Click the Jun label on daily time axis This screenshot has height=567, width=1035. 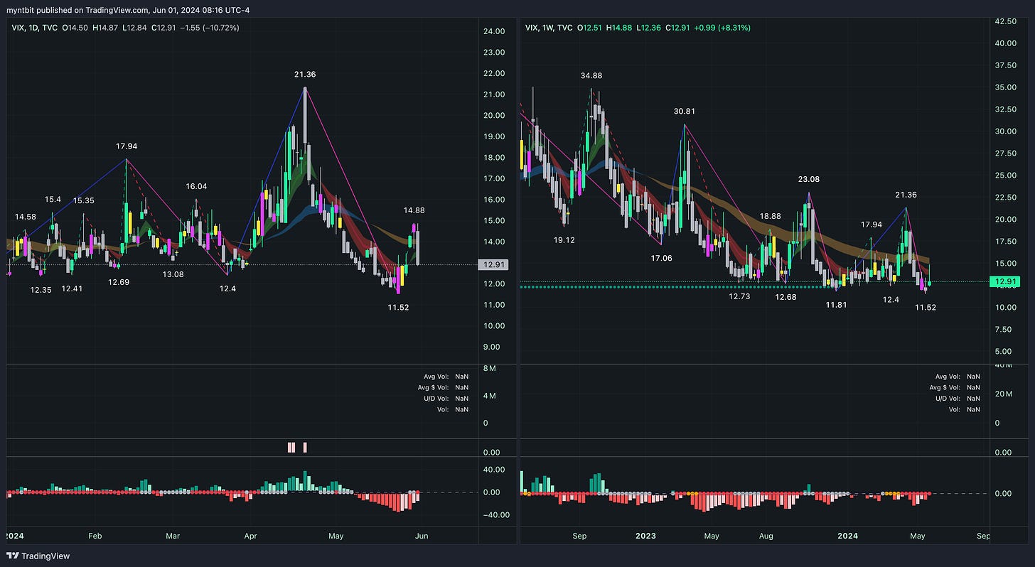pyautogui.click(x=422, y=536)
